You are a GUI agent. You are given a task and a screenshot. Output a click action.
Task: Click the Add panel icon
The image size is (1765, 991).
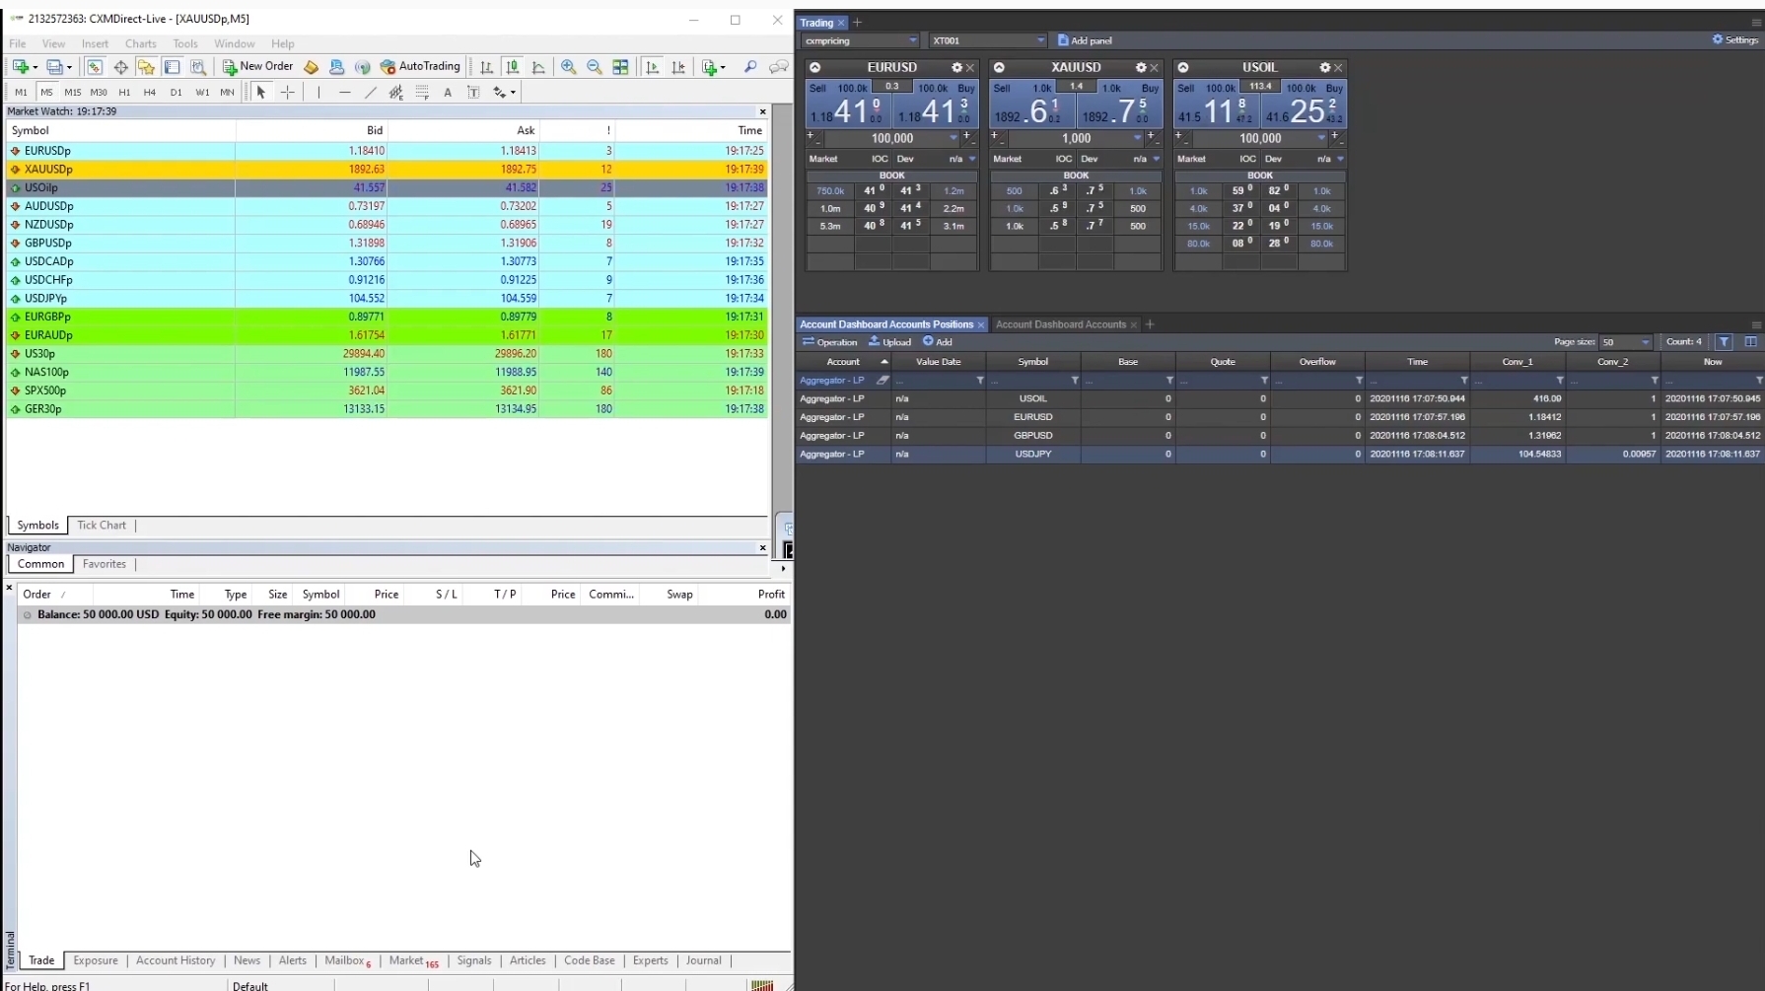click(1085, 40)
